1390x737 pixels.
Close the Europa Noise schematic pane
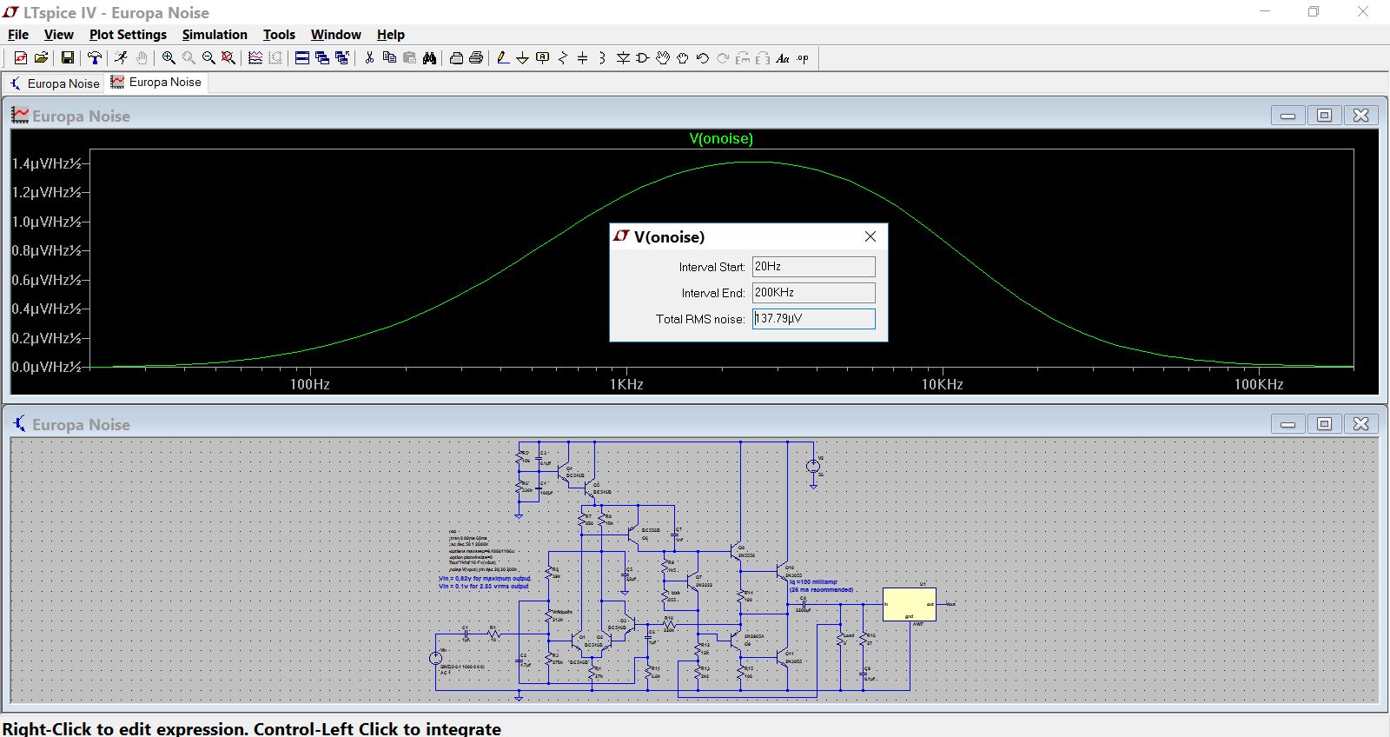1360,424
